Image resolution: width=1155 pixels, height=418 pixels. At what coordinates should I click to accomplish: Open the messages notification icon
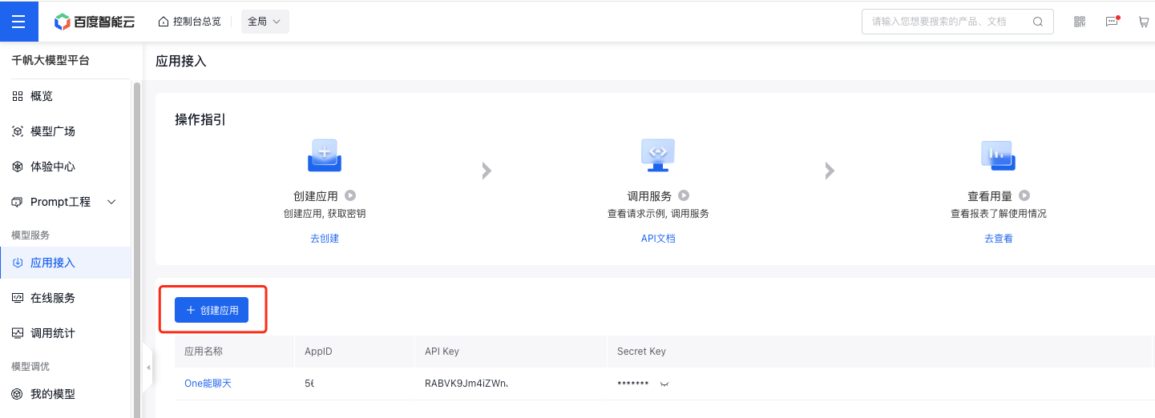(1112, 22)
